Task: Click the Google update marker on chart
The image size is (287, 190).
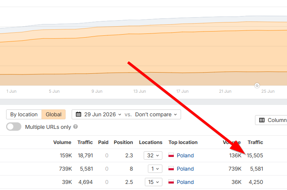Action: [257, 85]
